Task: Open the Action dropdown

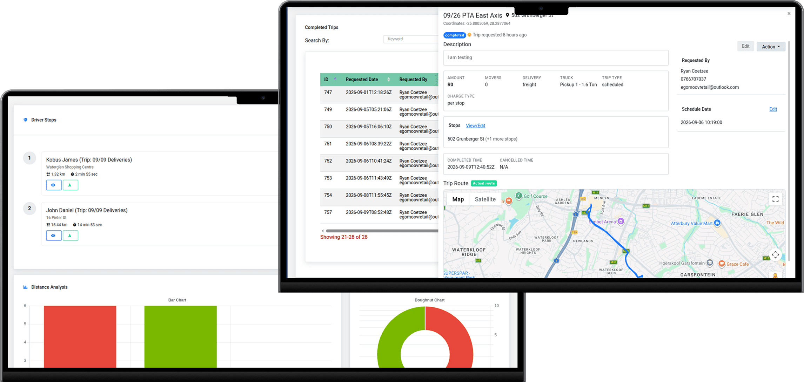Action: (x=771, y=47)
